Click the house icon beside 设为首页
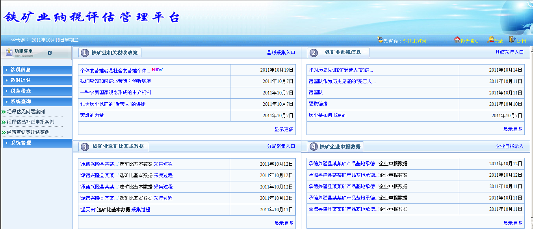Viewport: 533px width, 229px height. 457,40
